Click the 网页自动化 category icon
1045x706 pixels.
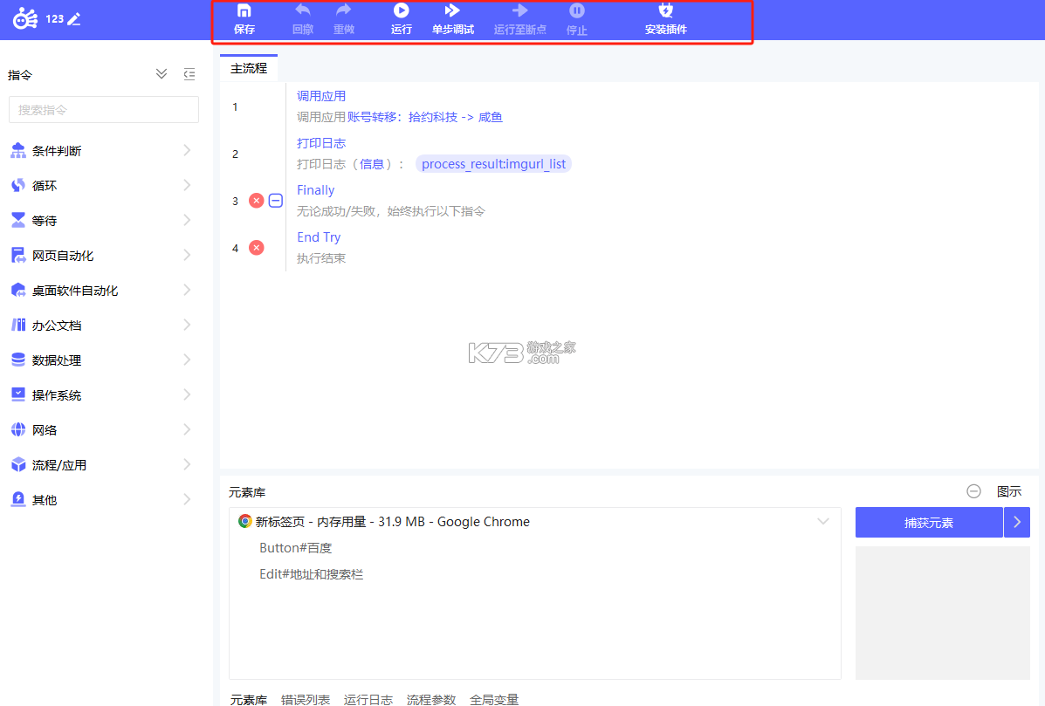(x=18, y=255)
